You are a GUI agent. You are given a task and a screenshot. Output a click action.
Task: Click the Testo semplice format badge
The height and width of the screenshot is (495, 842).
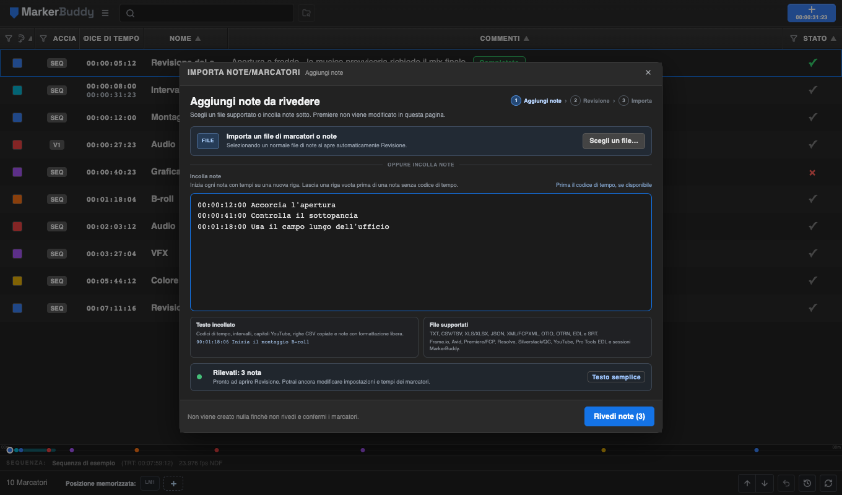(x=616, y=377)
